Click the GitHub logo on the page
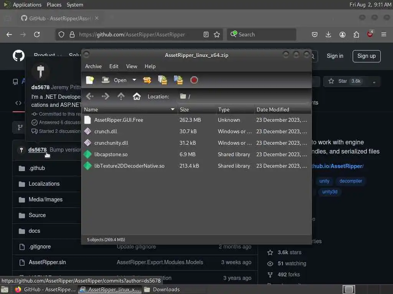393x294 pixels. click(18, 56)
